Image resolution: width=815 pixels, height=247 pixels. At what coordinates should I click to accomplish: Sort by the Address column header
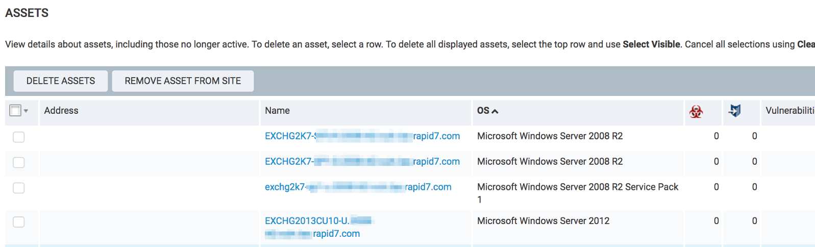click(61, 111)
